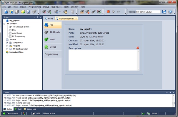The height and width of the screenshot is (117, 178).
Task: Click the green check icon in status bar
Action: click(144, 113)
